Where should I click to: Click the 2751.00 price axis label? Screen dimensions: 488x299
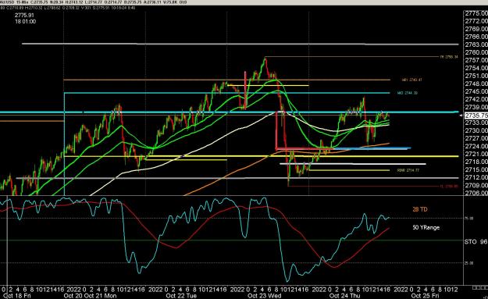pyautogui.click(x=476, y=76)
